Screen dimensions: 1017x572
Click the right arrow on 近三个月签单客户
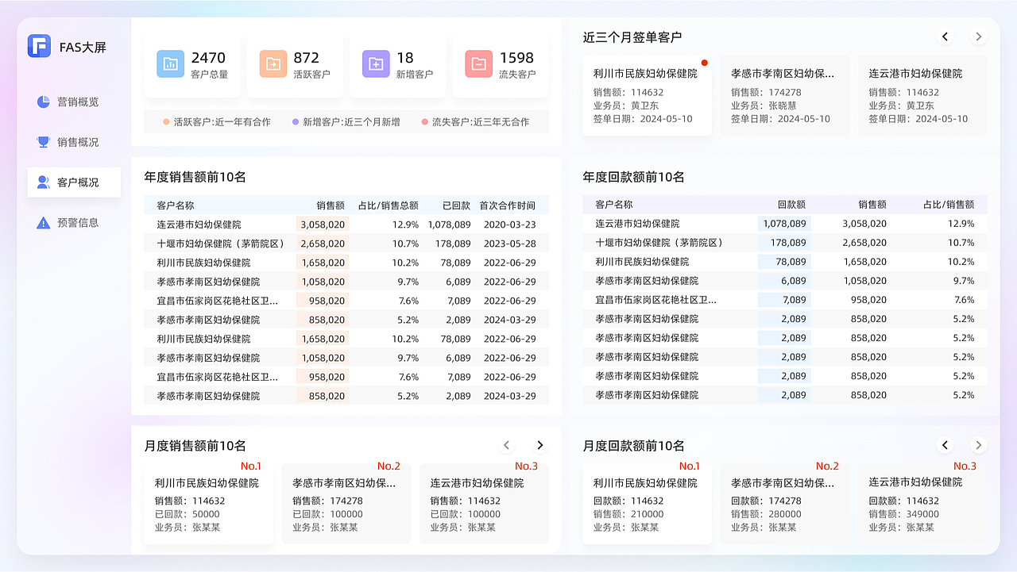(978, 36)
